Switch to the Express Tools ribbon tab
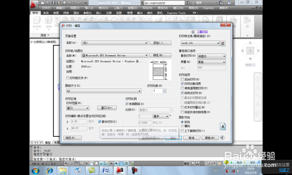Viewport: 292px width, 175px height. click(176, 13)
